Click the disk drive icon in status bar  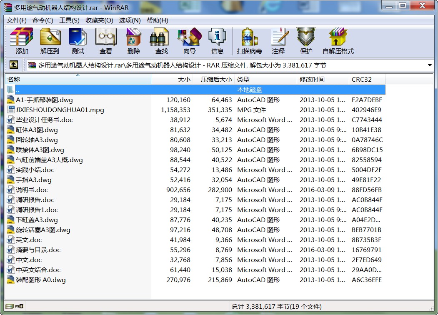click(9, 306)
